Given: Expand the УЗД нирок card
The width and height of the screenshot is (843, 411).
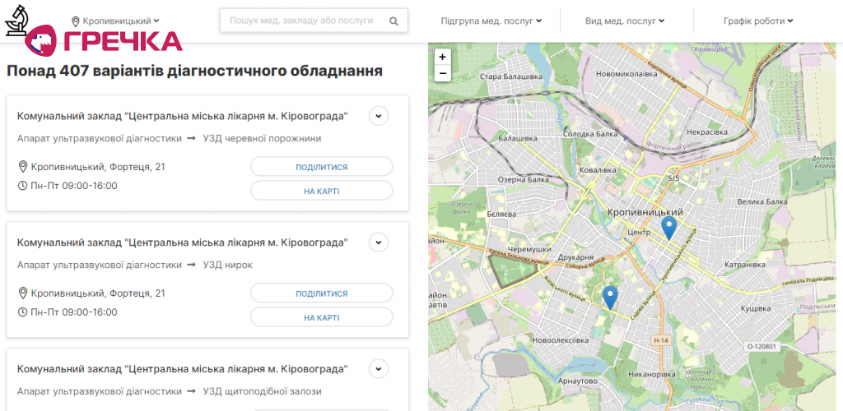Looking at the screenshot, I should tap(379, 242).
